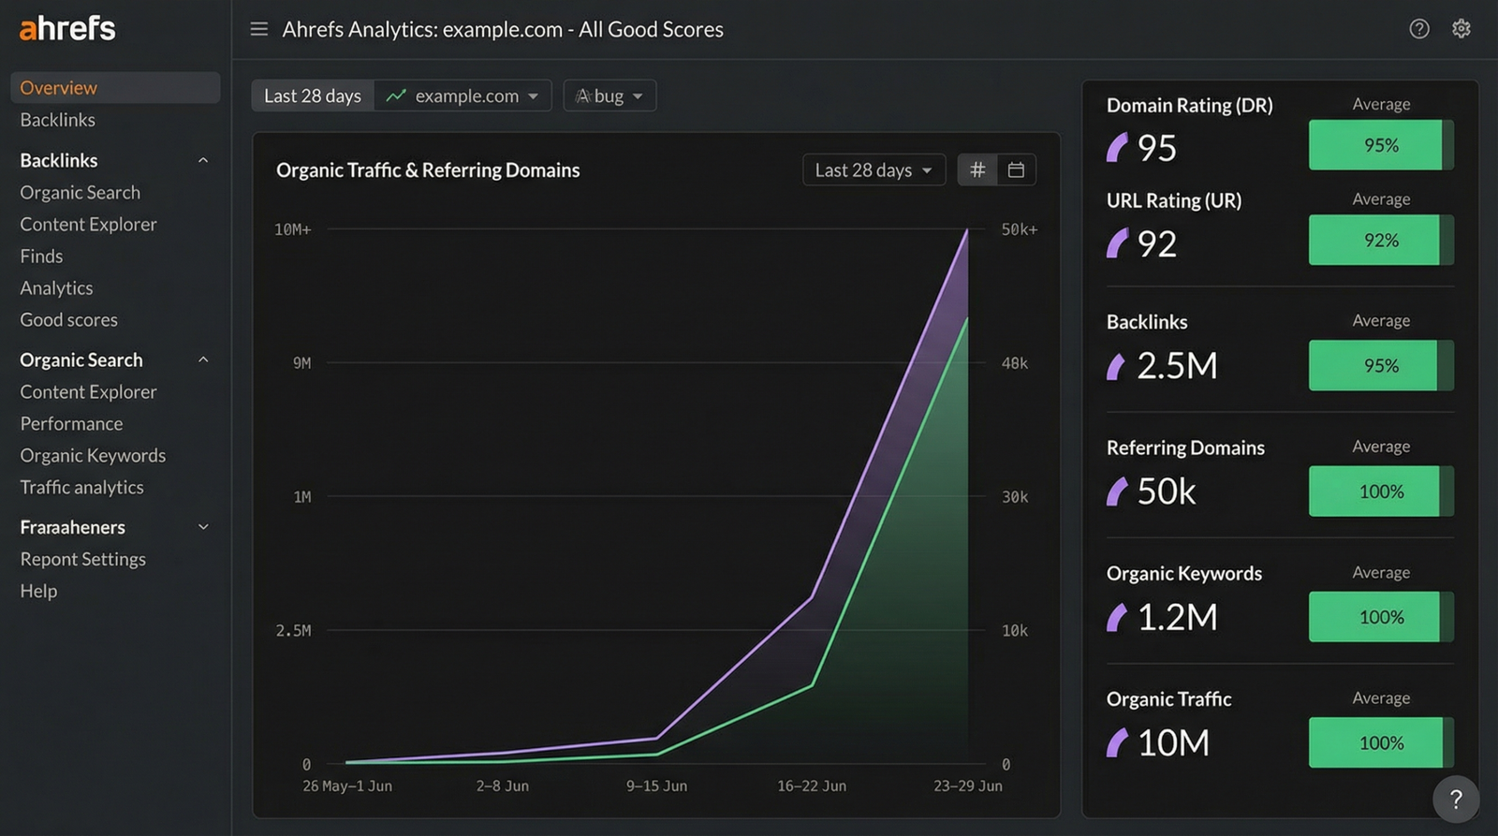
Task: Open Organic Keywords in sidebar
Action: [93, 456]
